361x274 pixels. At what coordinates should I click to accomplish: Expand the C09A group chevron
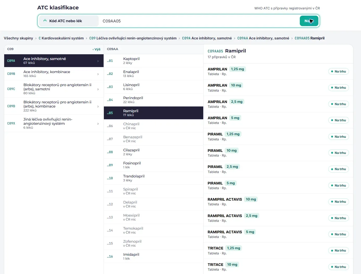coord(98,61)
